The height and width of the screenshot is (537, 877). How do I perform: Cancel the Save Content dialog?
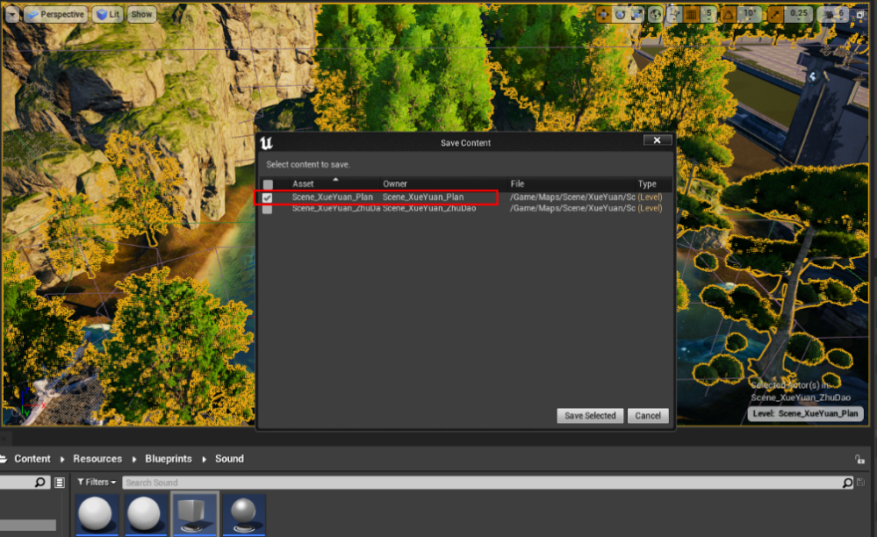coord(648,416)
